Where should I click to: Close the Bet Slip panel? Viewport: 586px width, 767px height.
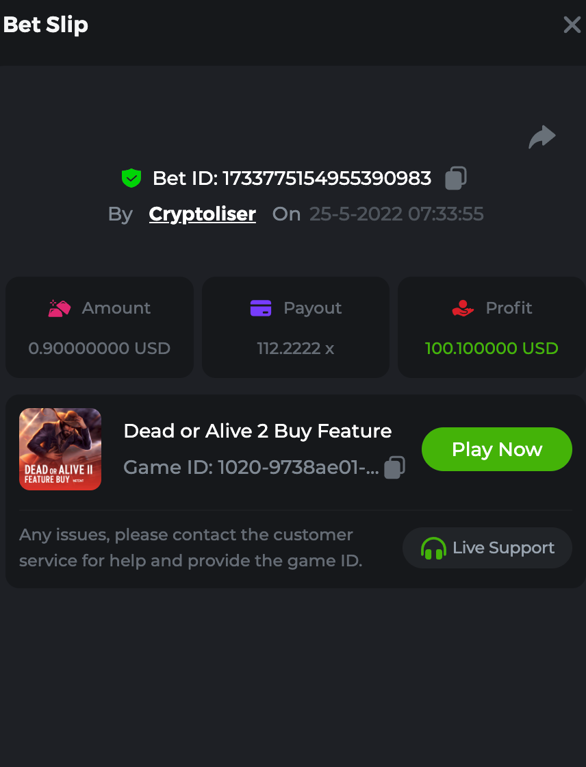[x=572, y=25]
